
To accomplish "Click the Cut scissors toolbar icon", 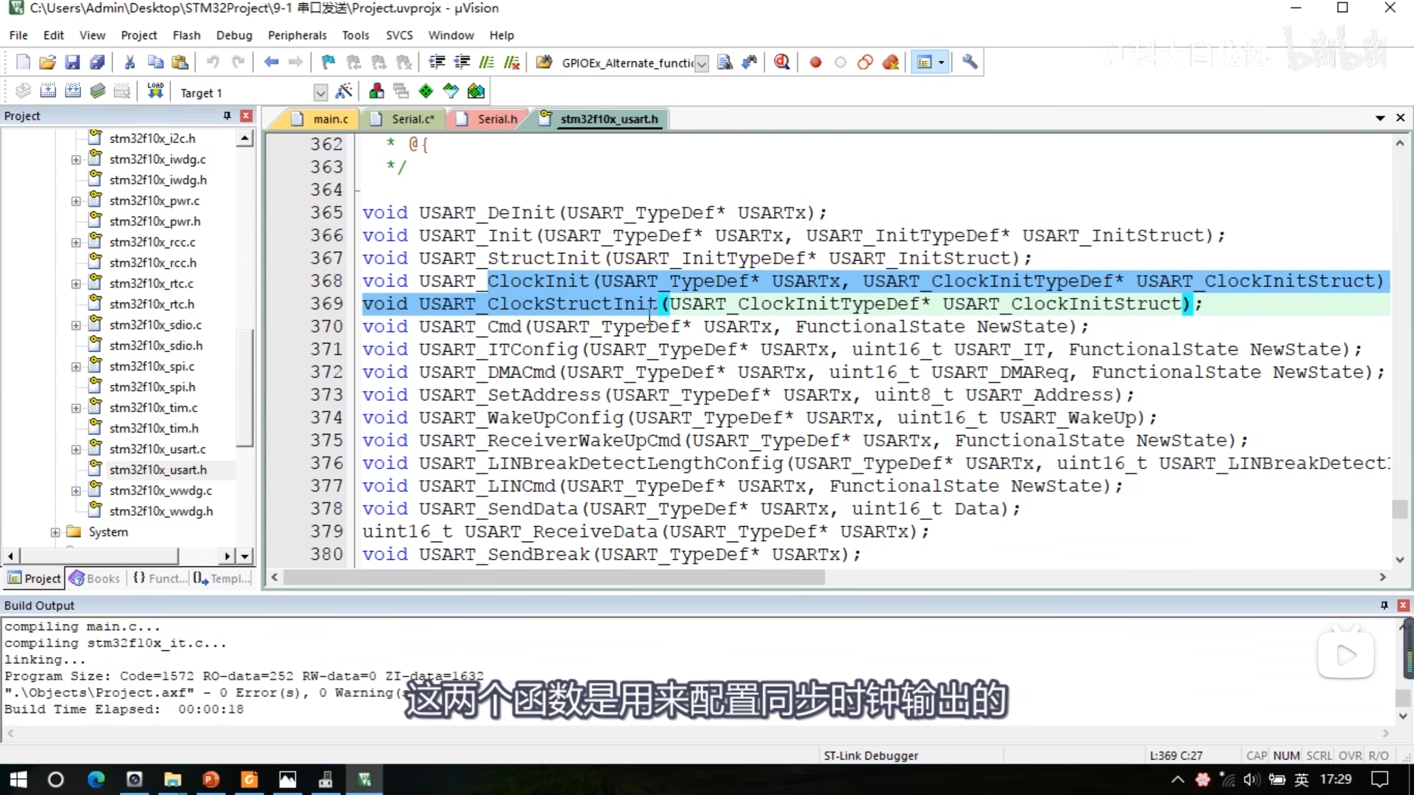I will [x=130, y=62].
